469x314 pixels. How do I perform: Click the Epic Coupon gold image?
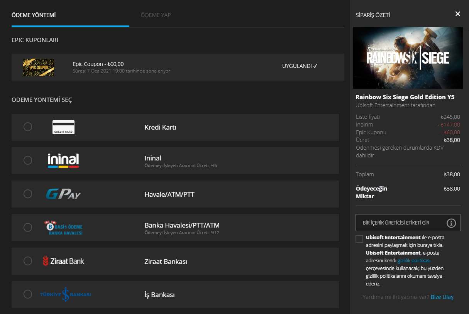[x=39, y=67]
